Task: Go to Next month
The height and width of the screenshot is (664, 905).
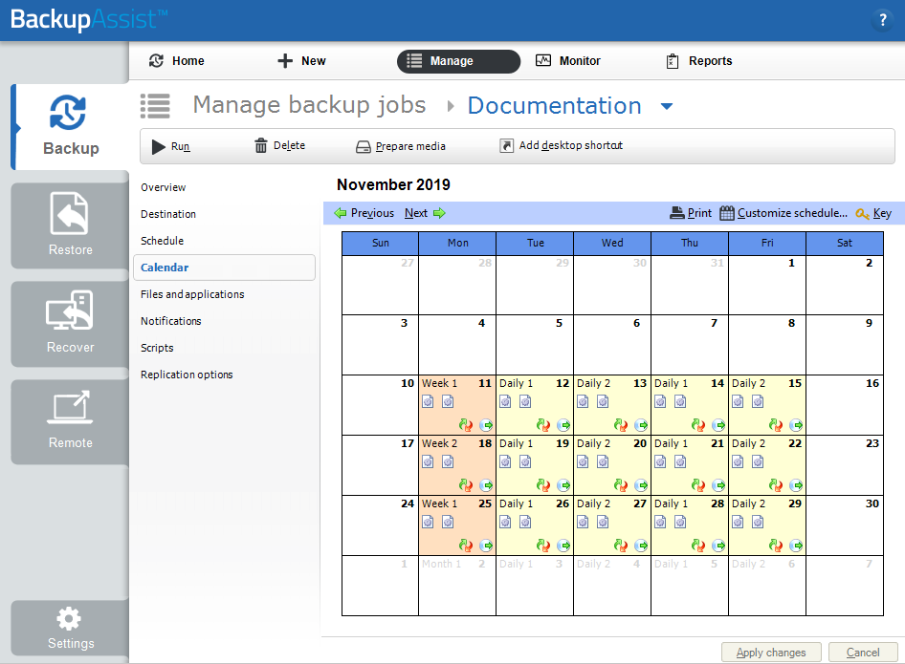Action: tap(424, 213)
